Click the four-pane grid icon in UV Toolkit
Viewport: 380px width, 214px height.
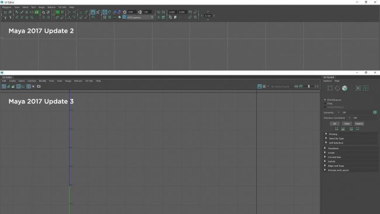click(365, 88)
